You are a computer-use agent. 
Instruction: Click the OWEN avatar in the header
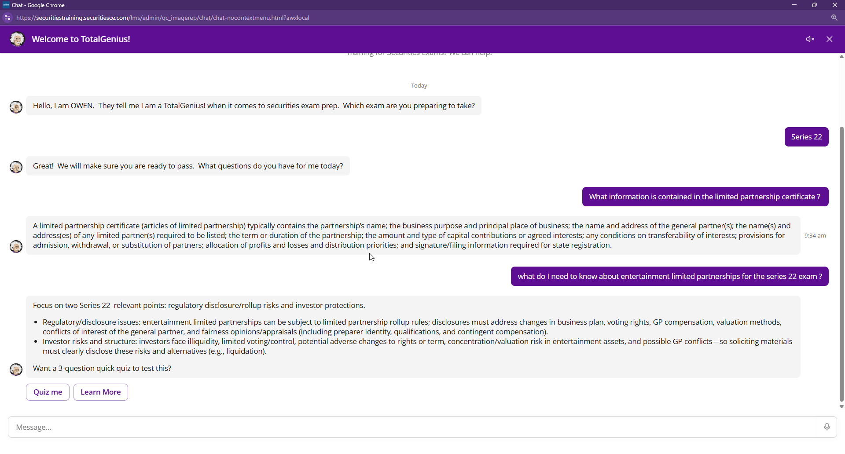click(17, 39)
